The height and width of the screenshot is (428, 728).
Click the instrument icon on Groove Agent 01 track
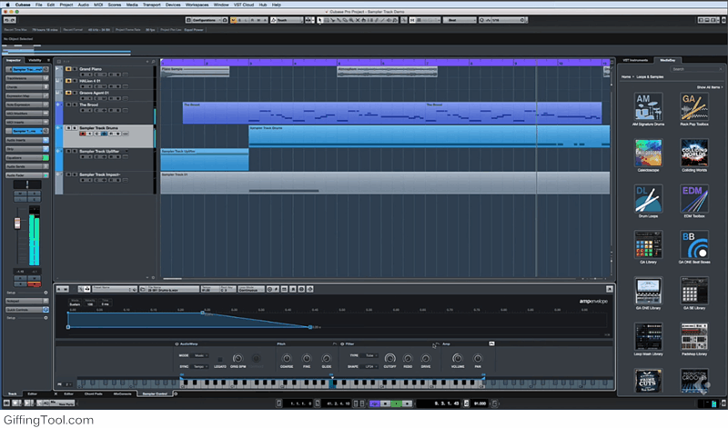click(68, 93)
